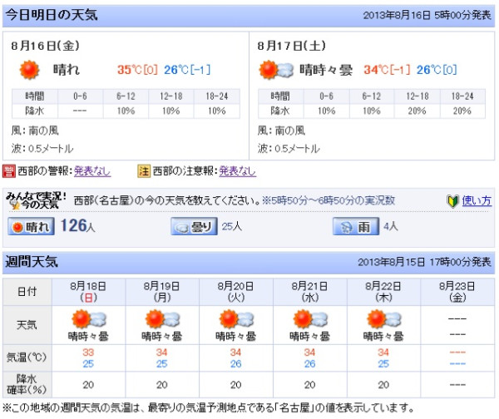
Task: Click the 26℃[-1] low temperature for August 16
Action: pyautogui.click(x=187, y=70)
